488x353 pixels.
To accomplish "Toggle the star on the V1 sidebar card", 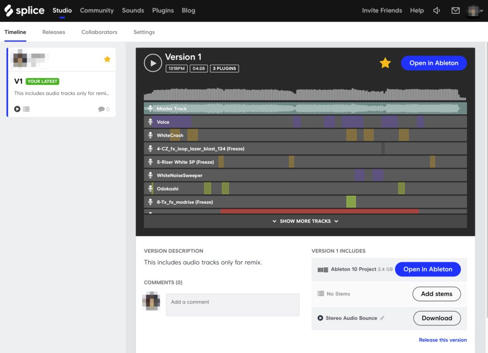I will pos(107,59).
